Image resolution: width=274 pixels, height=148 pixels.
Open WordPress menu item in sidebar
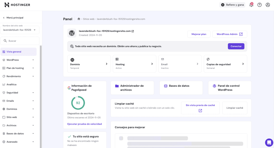tap(18, 60)
